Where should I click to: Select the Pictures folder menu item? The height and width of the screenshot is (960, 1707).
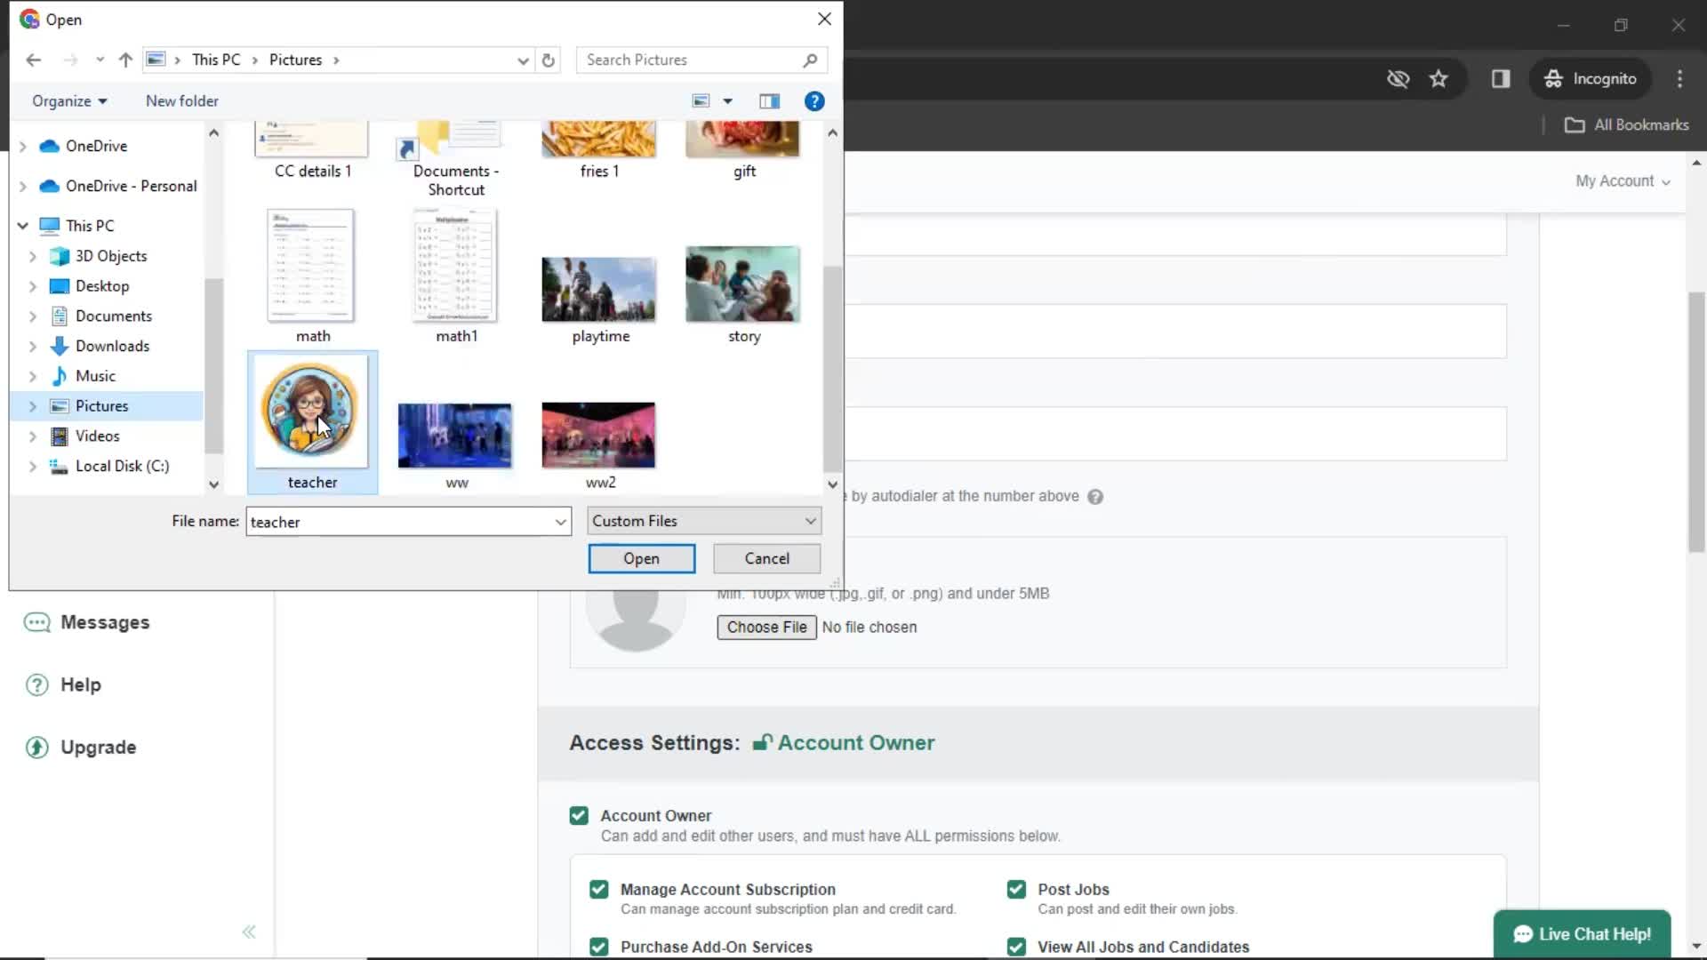coord(100,404)
